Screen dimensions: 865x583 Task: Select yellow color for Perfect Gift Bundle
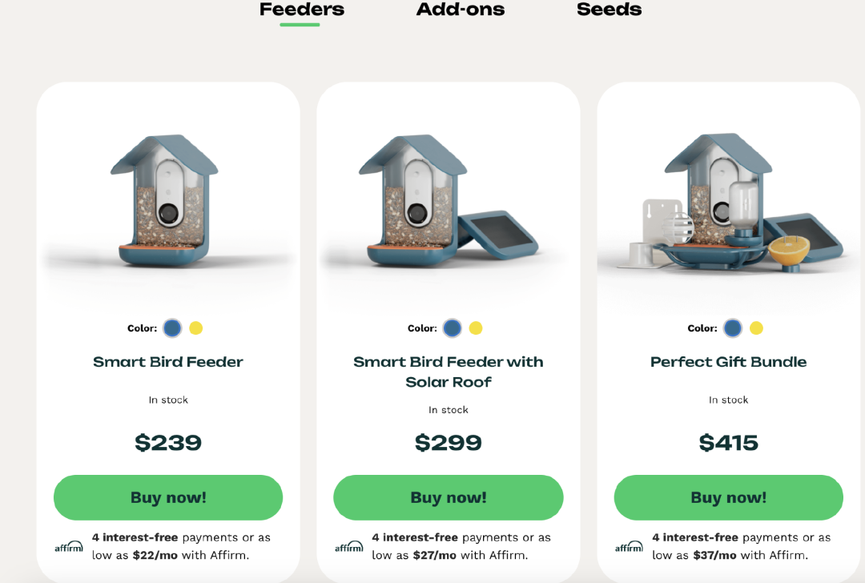click(x=756, y=328)
